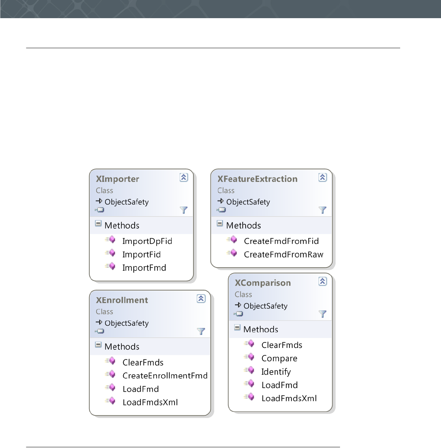Select the CreateFmdFromFid method name

tap(281, 241)
